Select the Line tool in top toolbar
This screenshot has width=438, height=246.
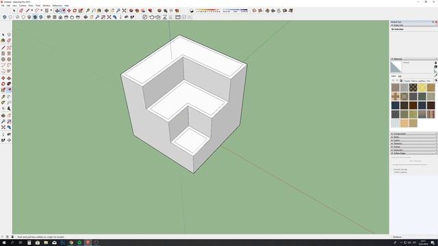27,11
